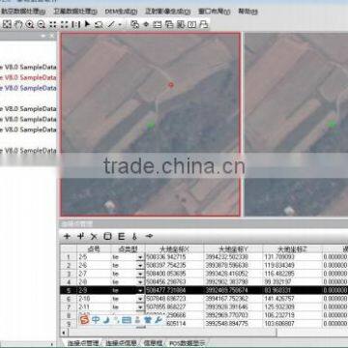Screen dimensions: 348x348
Task: Select the zoom out magnifier tool
Action: 42,24
